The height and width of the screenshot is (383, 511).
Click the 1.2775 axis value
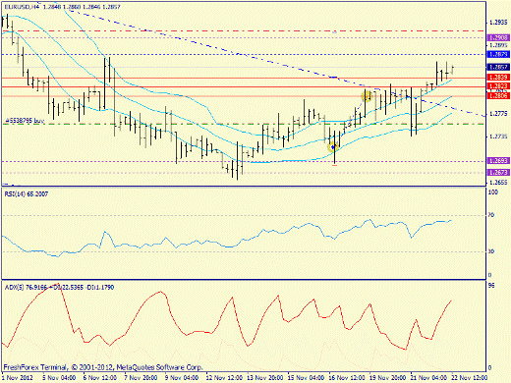498,114
